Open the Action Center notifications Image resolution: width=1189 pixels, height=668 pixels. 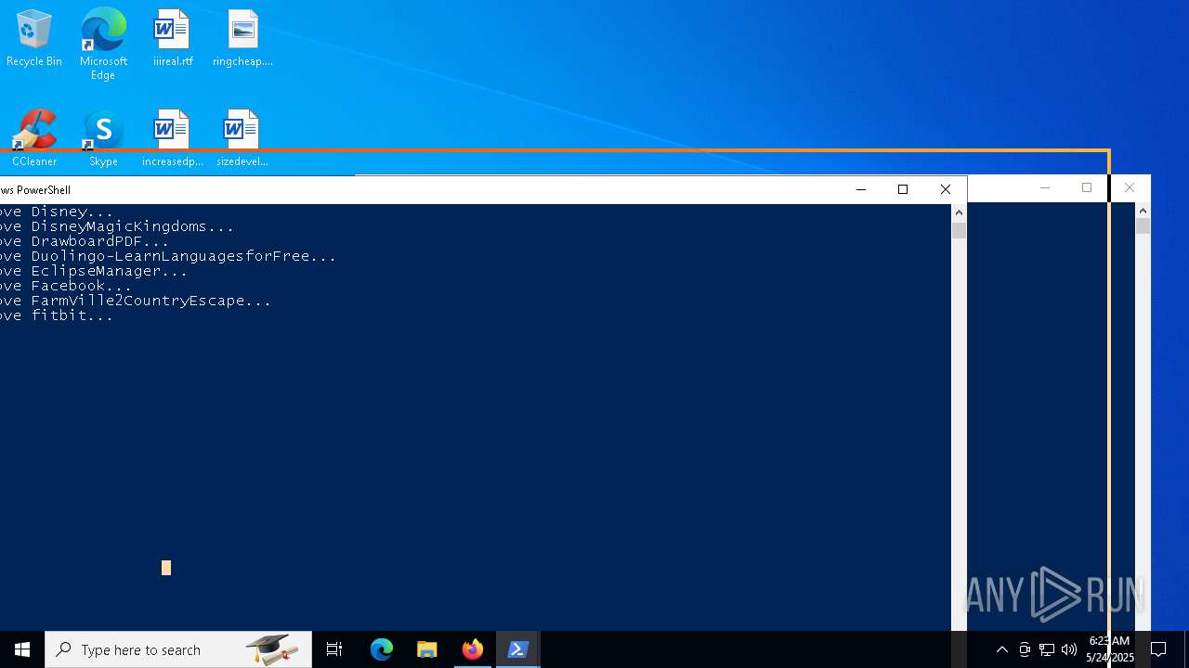pos(1158,649)
